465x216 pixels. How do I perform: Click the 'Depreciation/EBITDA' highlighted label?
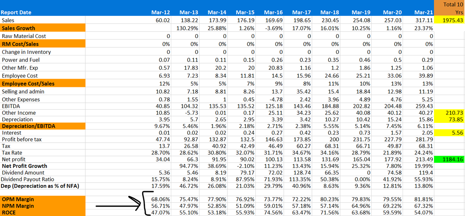click(x=28, y=126)
